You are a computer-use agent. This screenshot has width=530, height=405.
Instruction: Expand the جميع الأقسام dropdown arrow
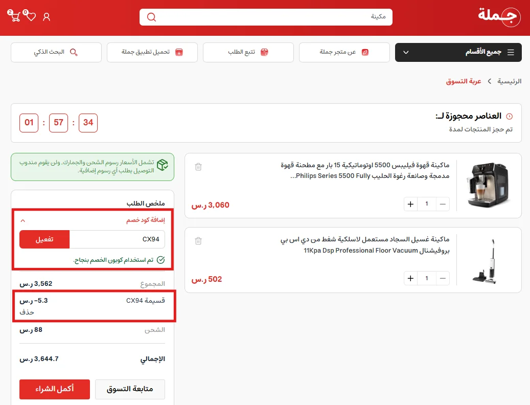click(406, 52)
